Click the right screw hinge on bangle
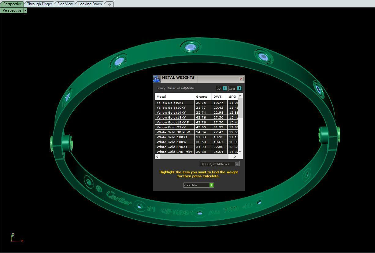This screenshot has height=253, width=375. (x=329, y=135)
